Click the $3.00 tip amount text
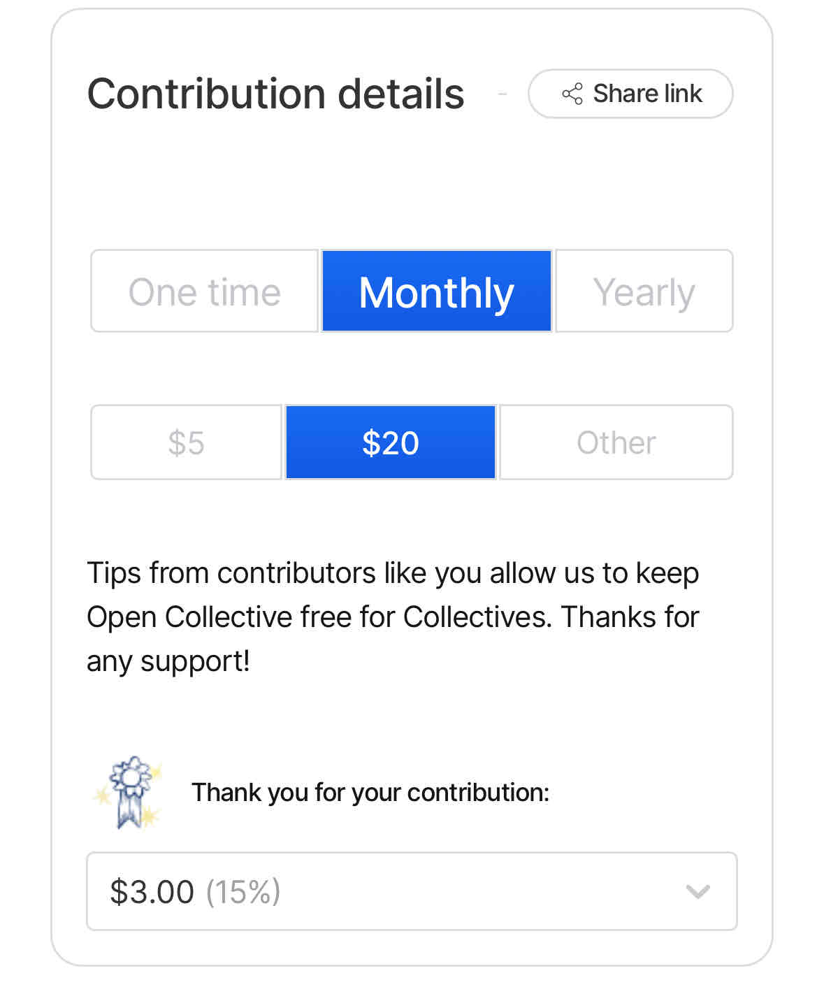Viewport: 824px width, 987px height. click(152, 892)
